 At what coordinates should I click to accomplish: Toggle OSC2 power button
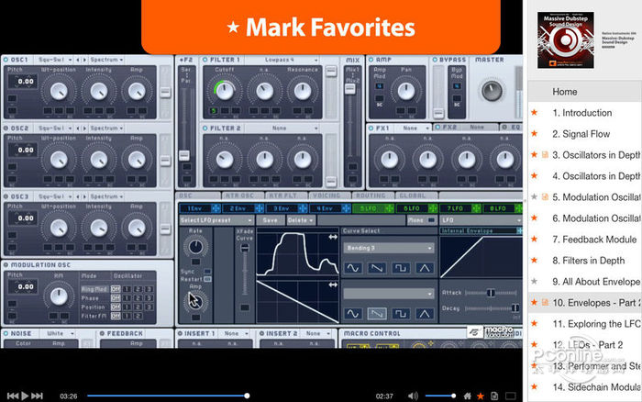[x=6, y=128]
